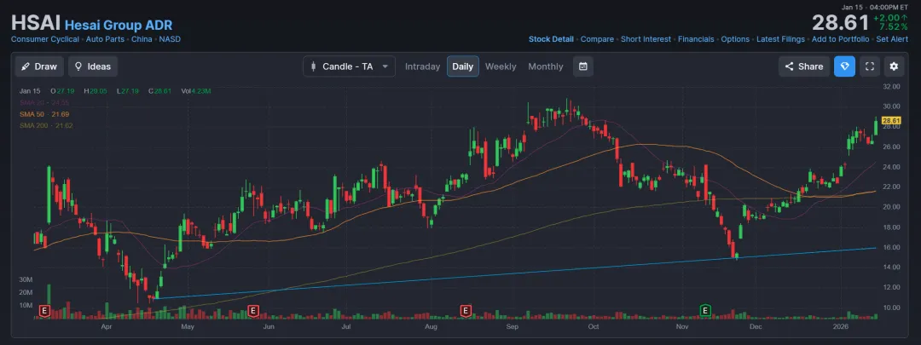View Short Interest data
Image resolution: width=921 pixels, height=345 pixels.
(x=646, y=39)
